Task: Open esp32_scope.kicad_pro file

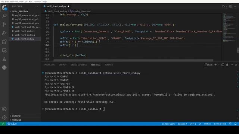Action: tap(27, 23)
